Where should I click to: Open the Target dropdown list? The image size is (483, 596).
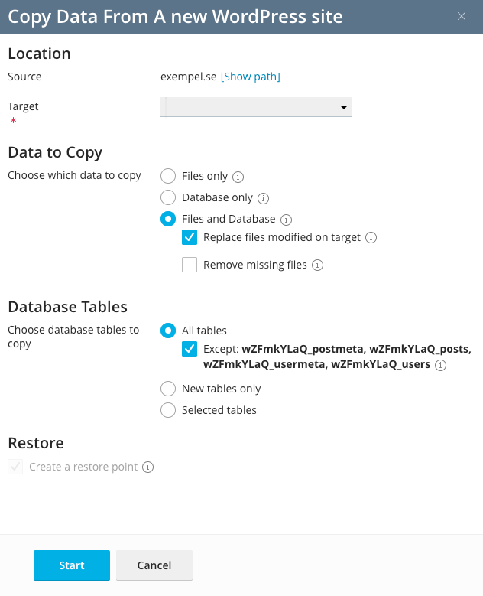[256, 107]
